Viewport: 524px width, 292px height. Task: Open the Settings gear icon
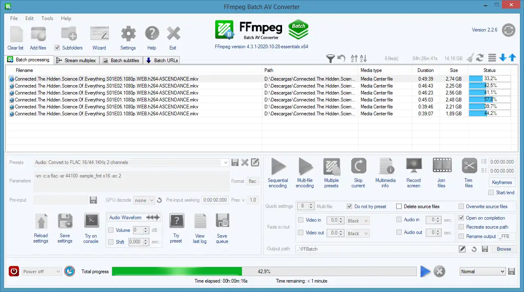[128, 34]
